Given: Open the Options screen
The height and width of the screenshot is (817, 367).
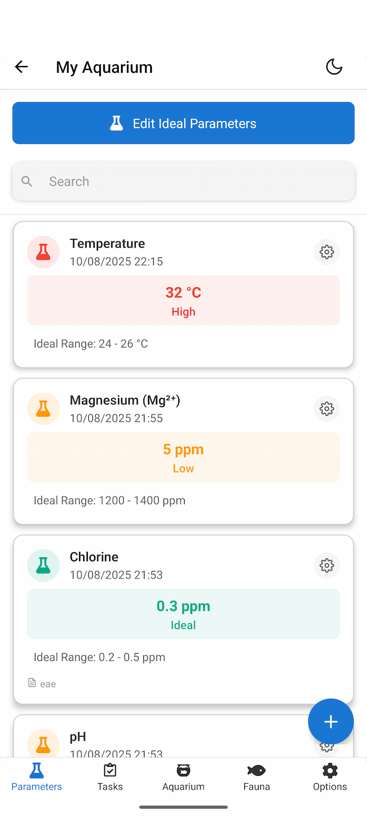Looking at the screenshot, I should coord(330,777).
